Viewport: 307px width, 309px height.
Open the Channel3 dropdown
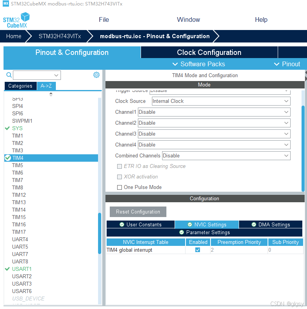(x=214, y=134)
